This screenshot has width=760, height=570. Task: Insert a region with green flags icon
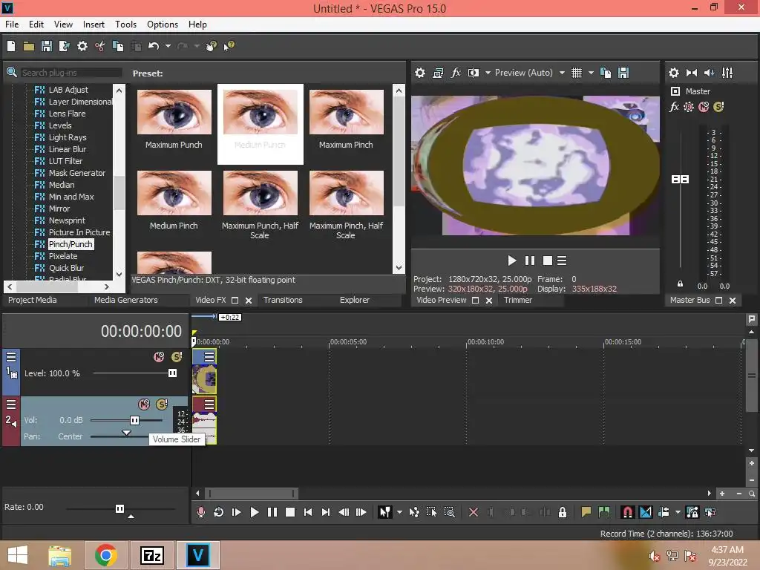click(604, 512)
